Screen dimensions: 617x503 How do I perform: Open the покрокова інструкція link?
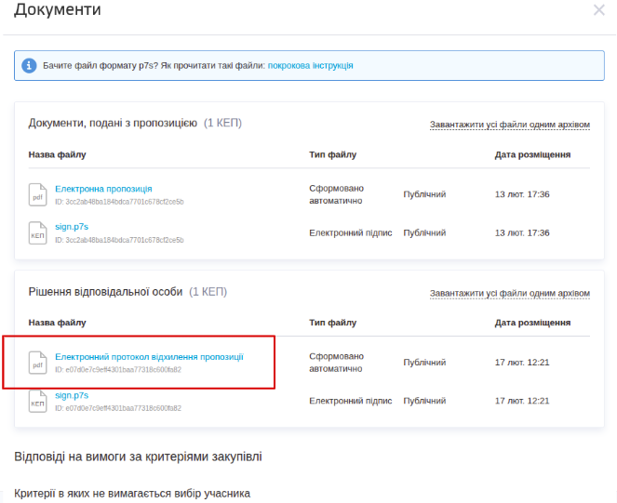pyautogui.click(x=310, y=66)
